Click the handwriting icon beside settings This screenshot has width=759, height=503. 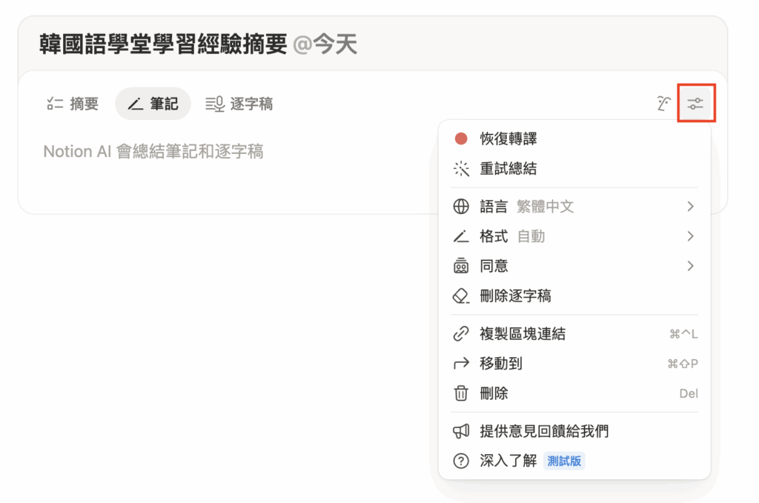(x=663, y=104)
